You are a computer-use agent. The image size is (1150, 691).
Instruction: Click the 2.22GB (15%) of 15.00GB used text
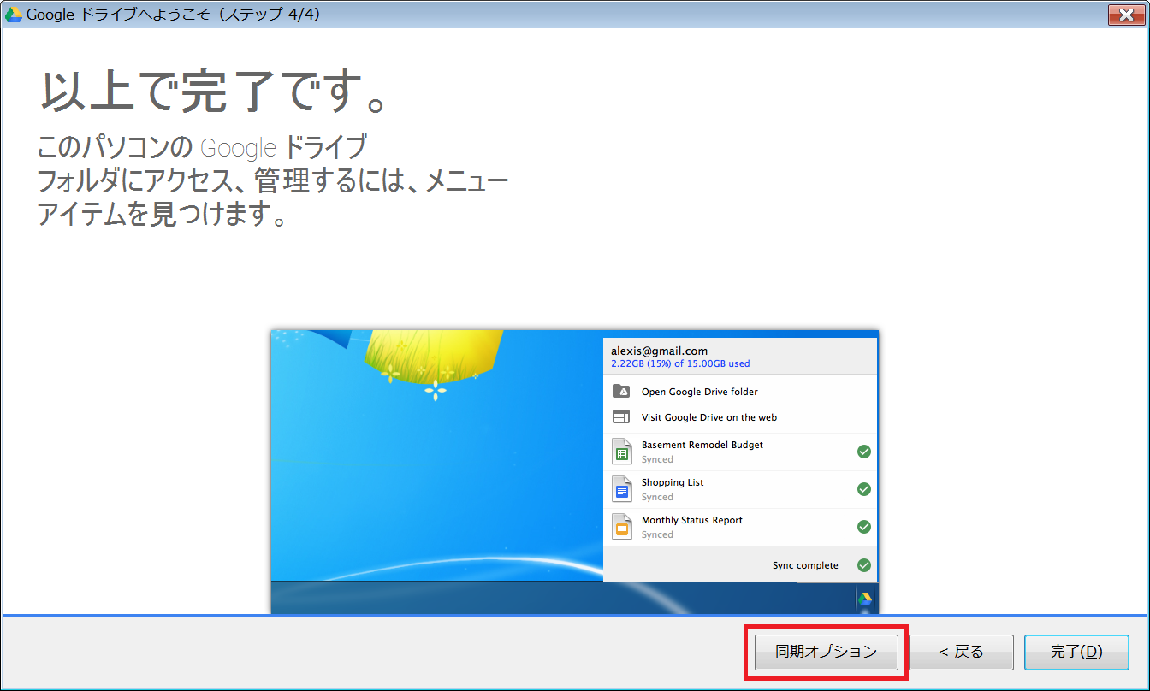click(680, 363)
